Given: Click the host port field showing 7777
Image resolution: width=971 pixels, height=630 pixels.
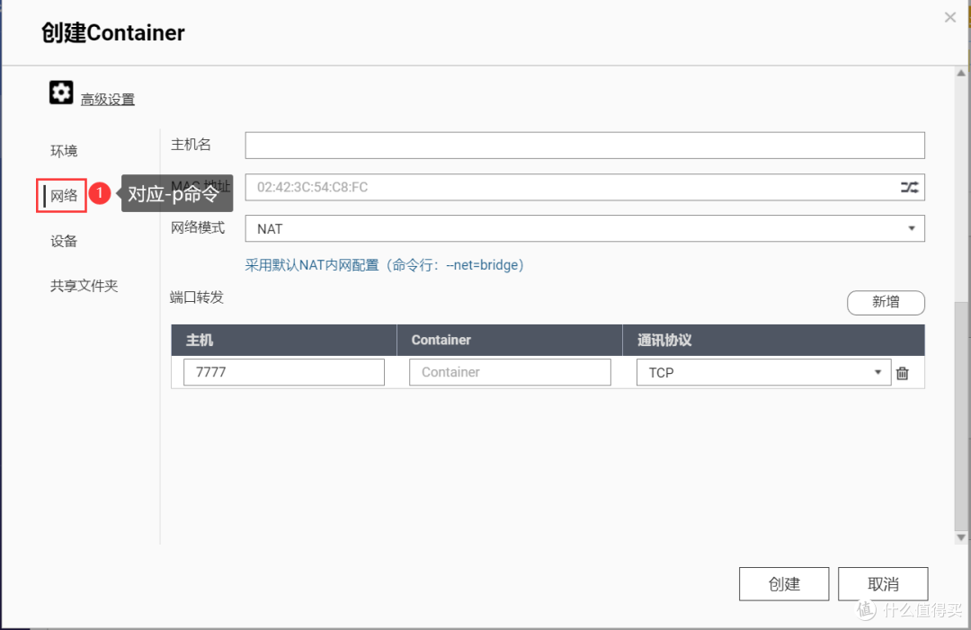Looking at the screenshot, I should (284, 372).
